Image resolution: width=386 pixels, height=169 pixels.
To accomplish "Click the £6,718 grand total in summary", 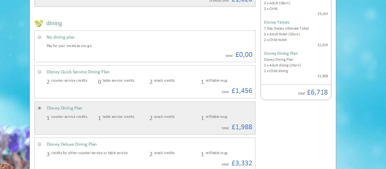I will 317,92.
